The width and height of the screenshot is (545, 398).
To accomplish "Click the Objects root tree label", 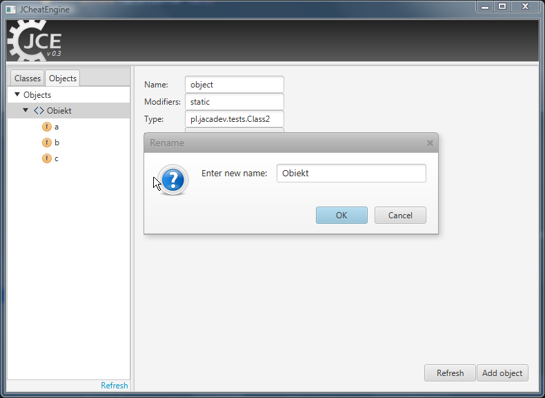I will click(37, 95).
